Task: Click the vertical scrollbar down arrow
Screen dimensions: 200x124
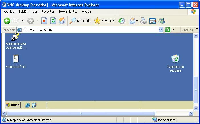Action: (x=196, y=108)
